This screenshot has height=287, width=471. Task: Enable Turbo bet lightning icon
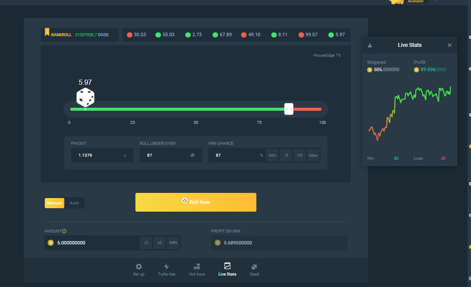pos(167,267)
